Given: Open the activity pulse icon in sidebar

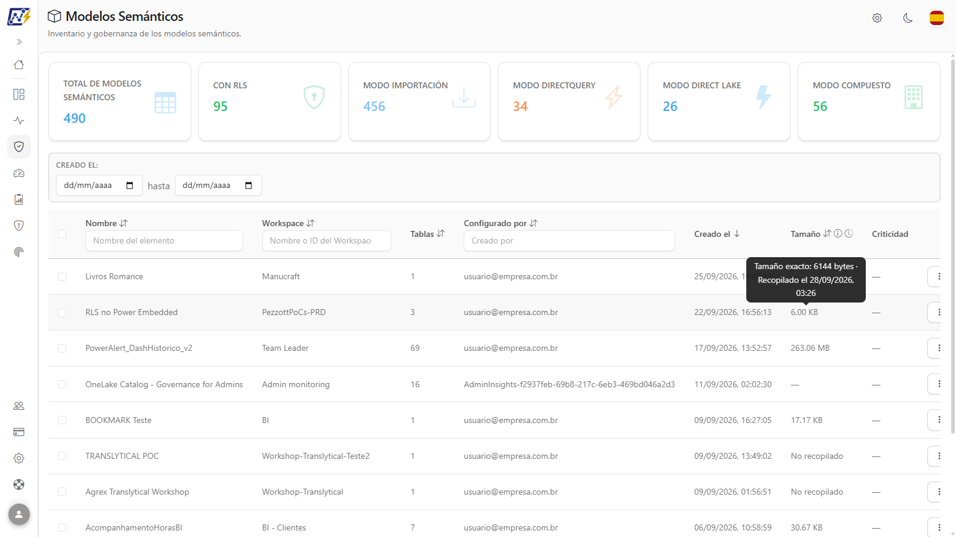Looking at the screenshot, I should click(19, 121).
